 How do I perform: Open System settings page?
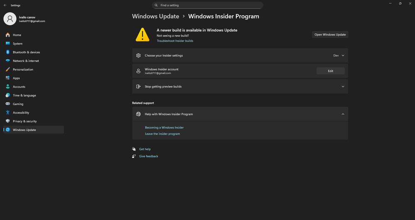34,44
